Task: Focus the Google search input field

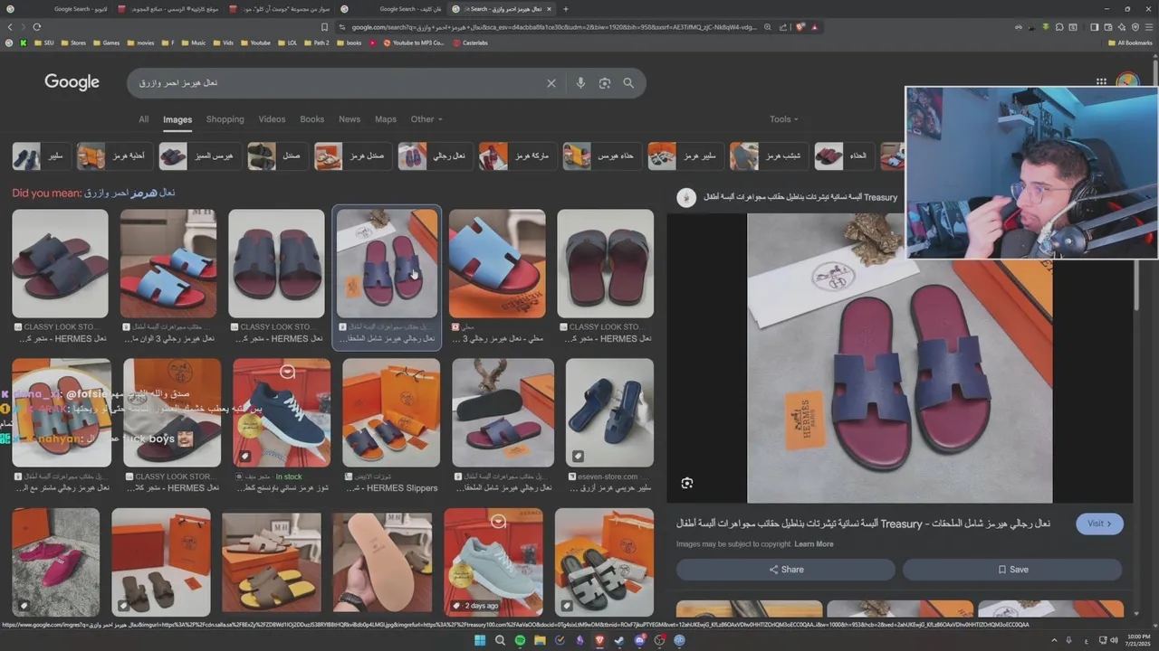Action: [335, 83]
